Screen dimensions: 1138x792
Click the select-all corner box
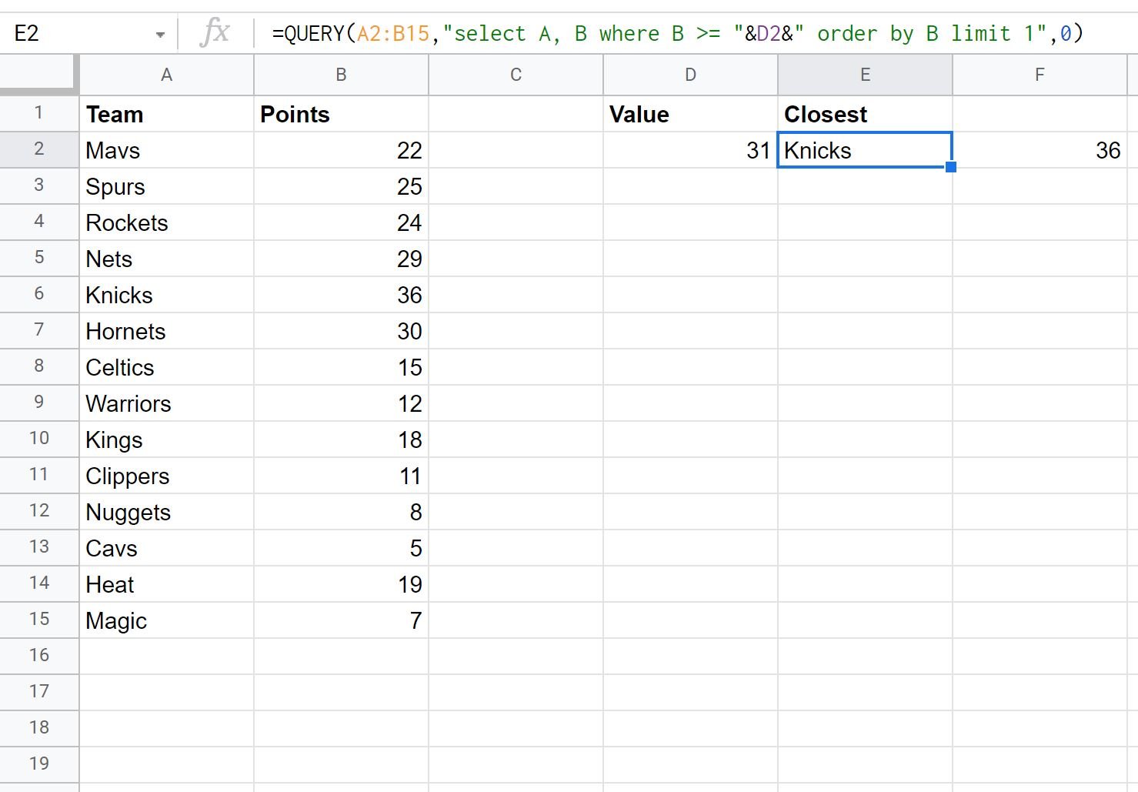click(38, 75)
